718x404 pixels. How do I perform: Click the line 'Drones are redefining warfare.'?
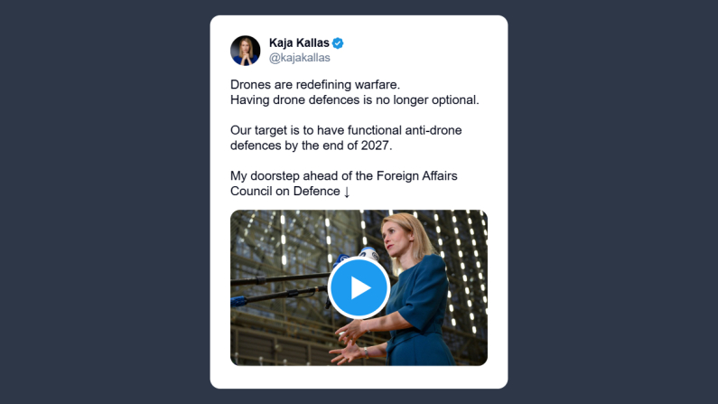click(315, 85)
